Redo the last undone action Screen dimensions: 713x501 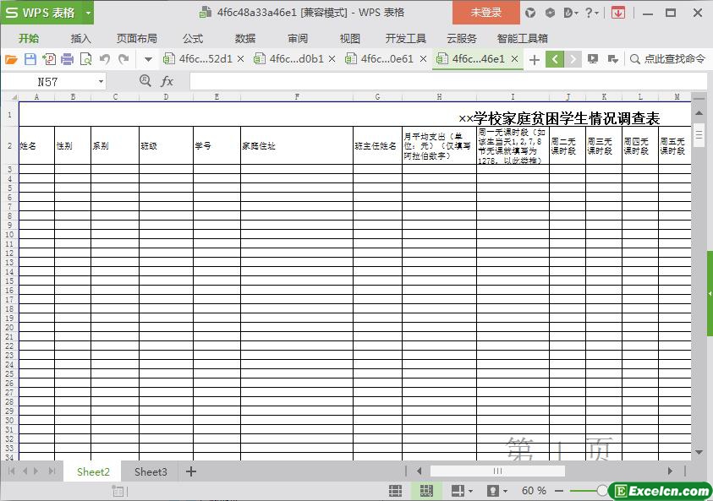pyautogui.click(x=123, y=59)
